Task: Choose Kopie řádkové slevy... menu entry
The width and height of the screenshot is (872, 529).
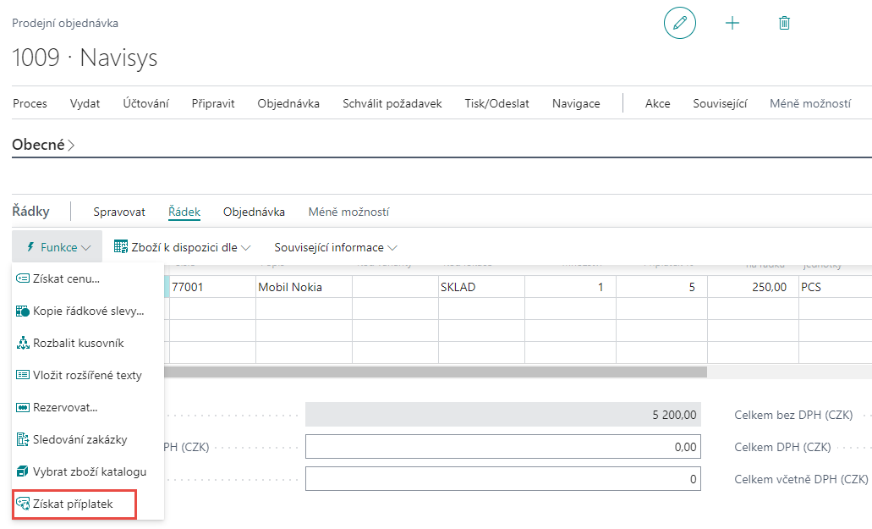Action: point(88,311)
